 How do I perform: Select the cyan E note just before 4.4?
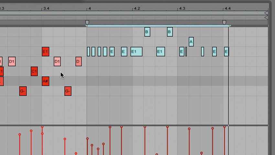[214, 52]
